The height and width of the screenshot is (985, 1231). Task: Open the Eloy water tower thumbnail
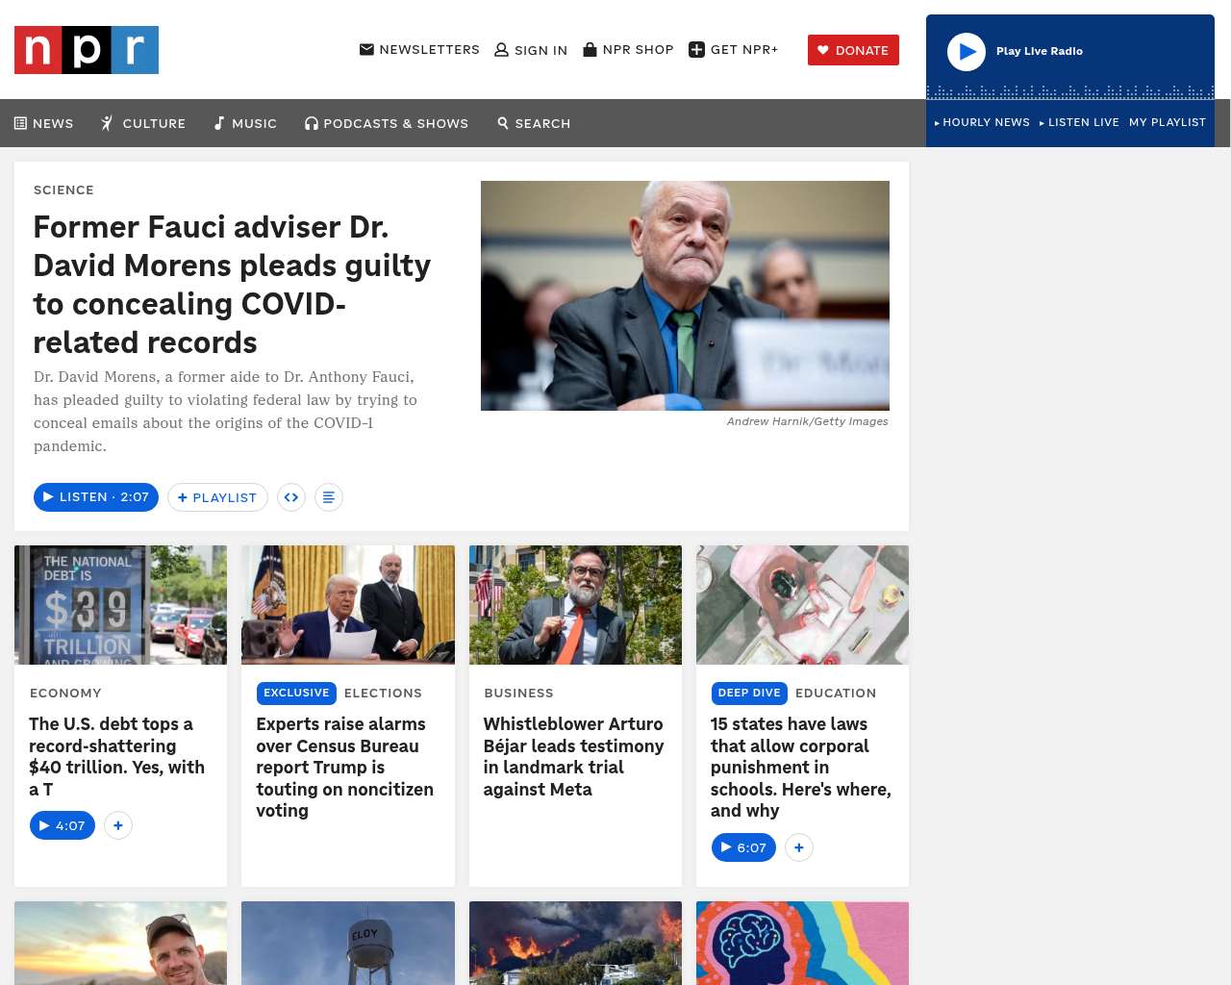click(x=348, y=944)
